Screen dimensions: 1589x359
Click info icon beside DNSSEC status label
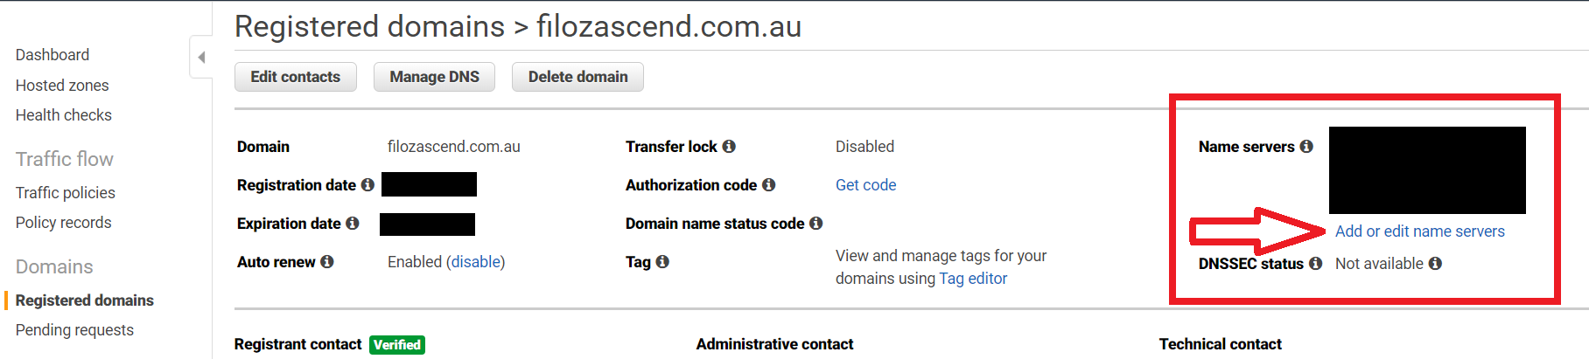[1316, 264]
